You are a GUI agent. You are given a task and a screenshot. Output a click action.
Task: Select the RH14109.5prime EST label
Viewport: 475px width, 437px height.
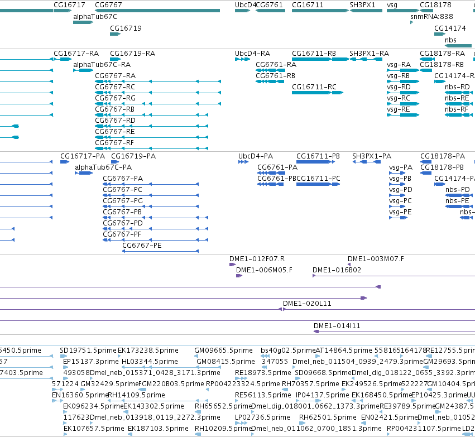point(137,395)
